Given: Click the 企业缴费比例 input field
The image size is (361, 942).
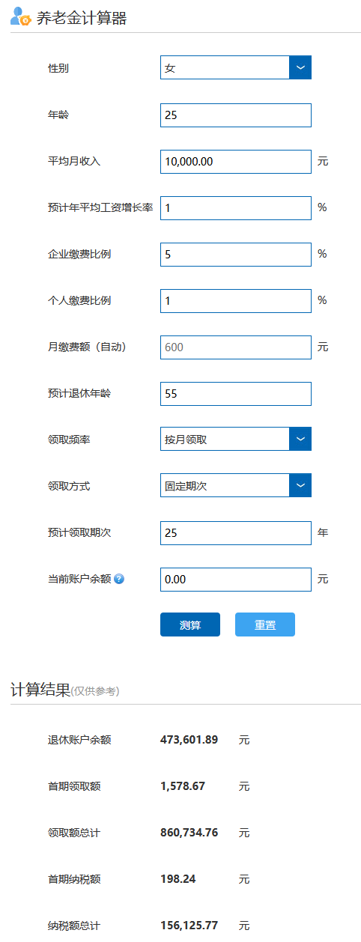Looking at the screenshot, I should (236, 254).
